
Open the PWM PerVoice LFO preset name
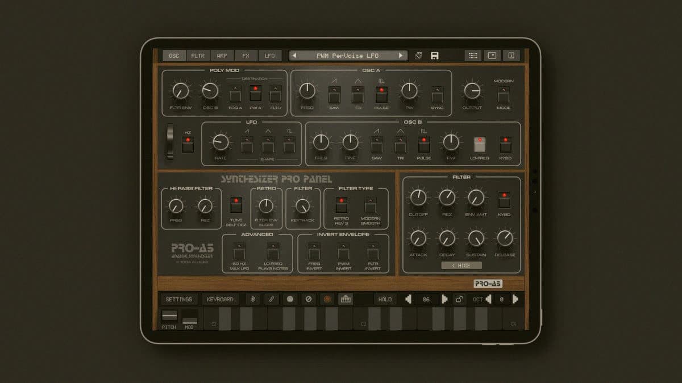coord(347,56)
